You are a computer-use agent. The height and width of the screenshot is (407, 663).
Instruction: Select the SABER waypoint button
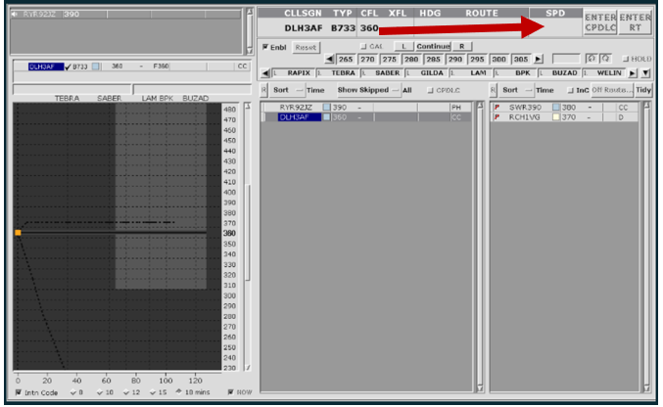pyautogui.click(x=383, y=73)
